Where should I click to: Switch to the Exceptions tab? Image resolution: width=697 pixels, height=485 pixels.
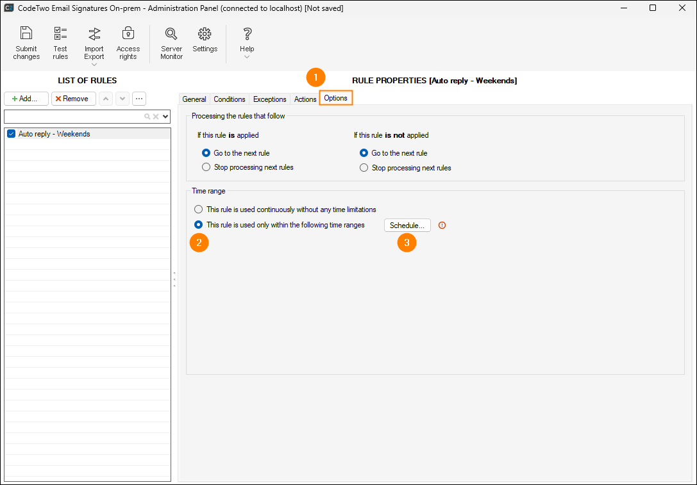coord(269,99)
